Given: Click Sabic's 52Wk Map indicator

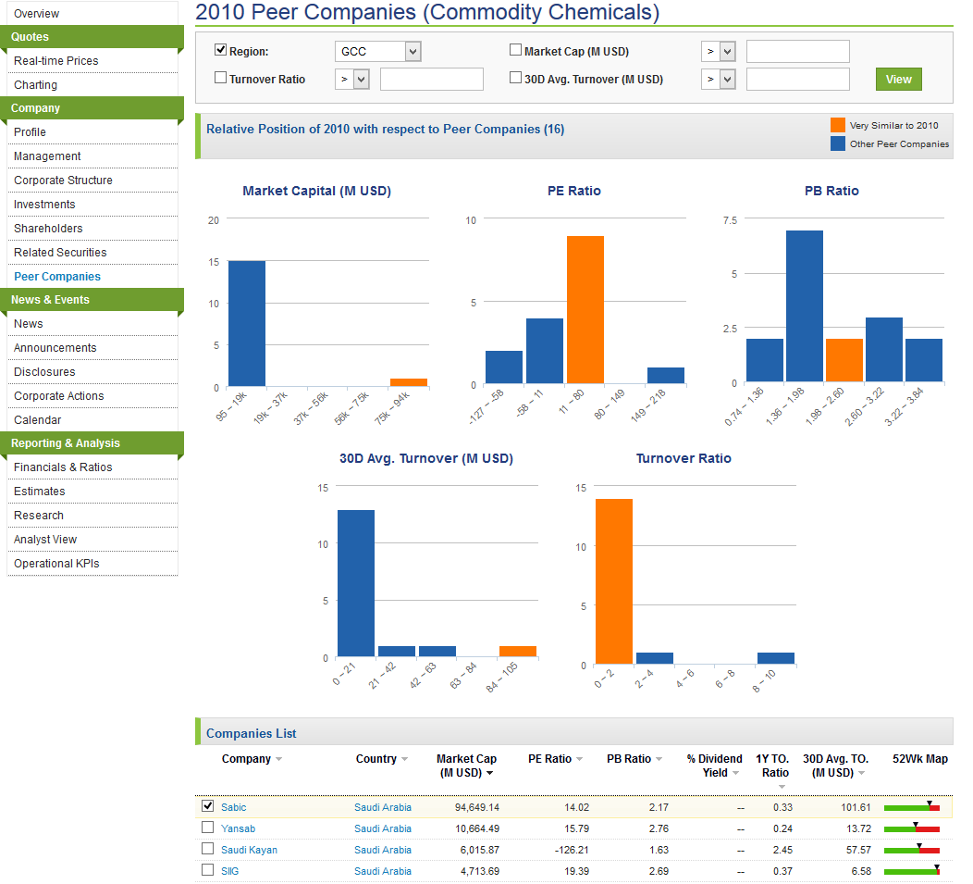Looking at the screenshot, I should [911, 807].
